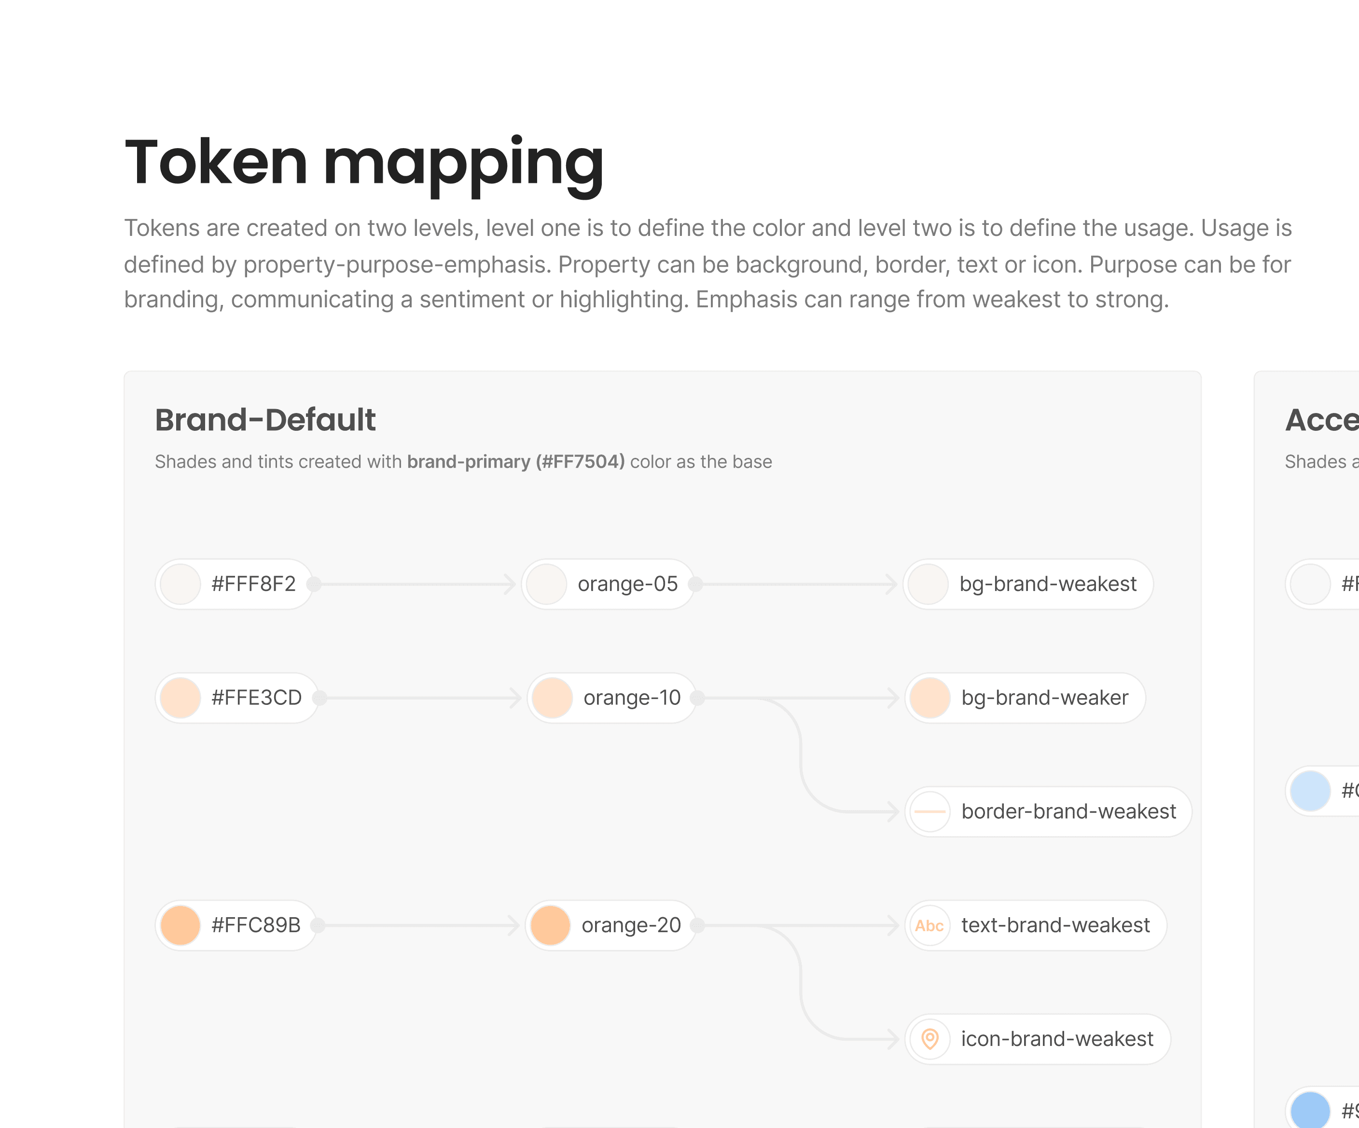Select the text-brand-weakest token label
The width and height of the screenshot is (1359, 1128).
1055,925
